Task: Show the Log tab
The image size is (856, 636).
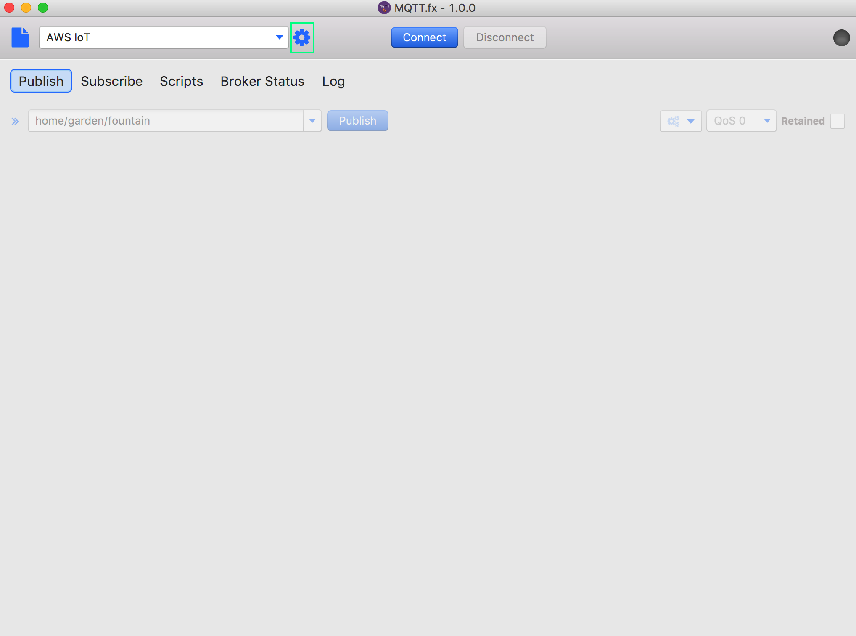Action: (x=333, y=81)
